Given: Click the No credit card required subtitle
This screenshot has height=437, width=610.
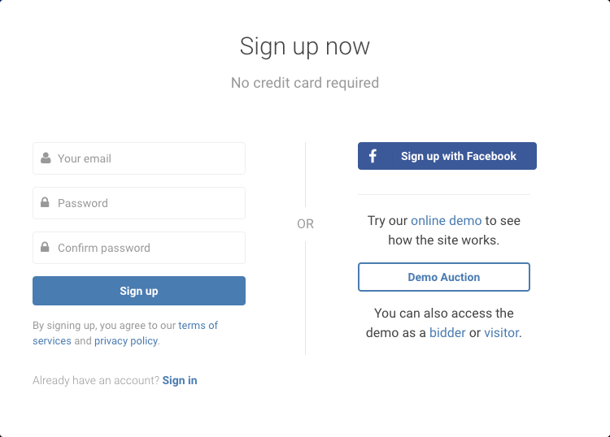Looking at the screenshot, I should [305, 83].
